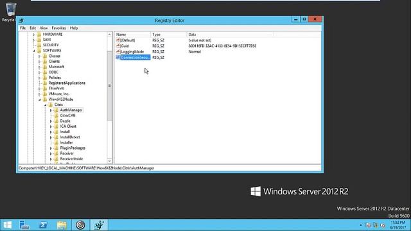
Task: Collapse the Citrix key
Action: pos(45,105)
